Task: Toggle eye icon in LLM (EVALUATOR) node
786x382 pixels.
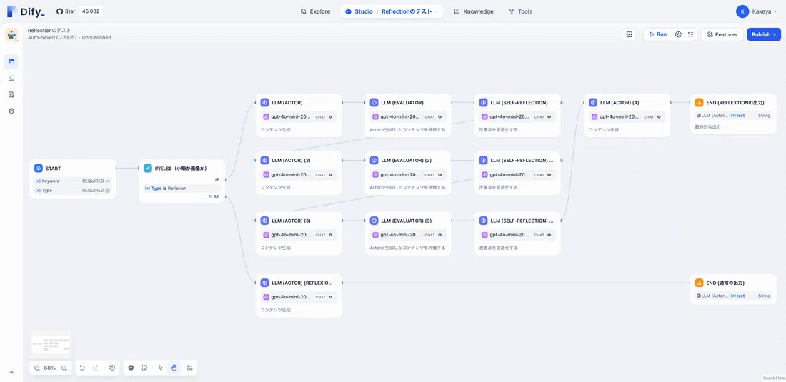Action: click(440, 116)
